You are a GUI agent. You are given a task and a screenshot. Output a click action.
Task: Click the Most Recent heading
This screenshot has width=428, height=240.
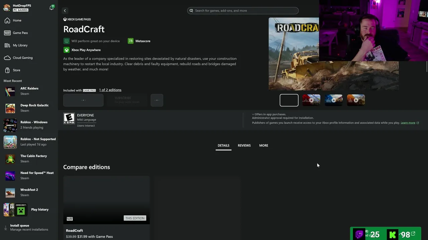tap(13, 81)
